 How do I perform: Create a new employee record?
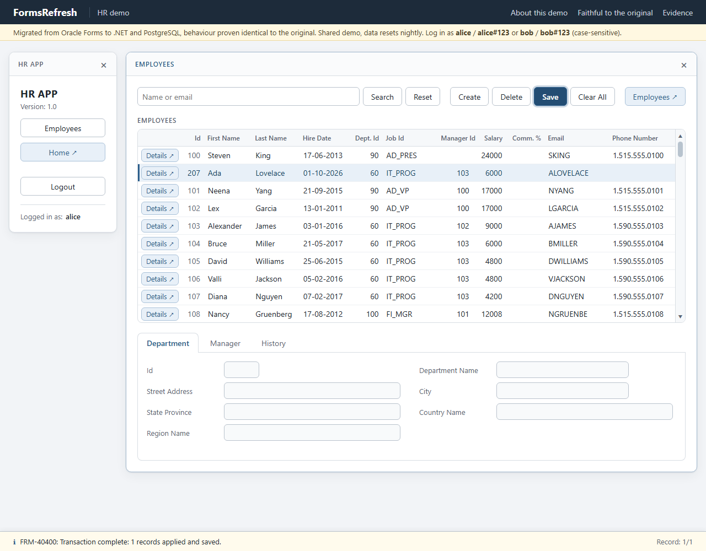coord(469,97)
